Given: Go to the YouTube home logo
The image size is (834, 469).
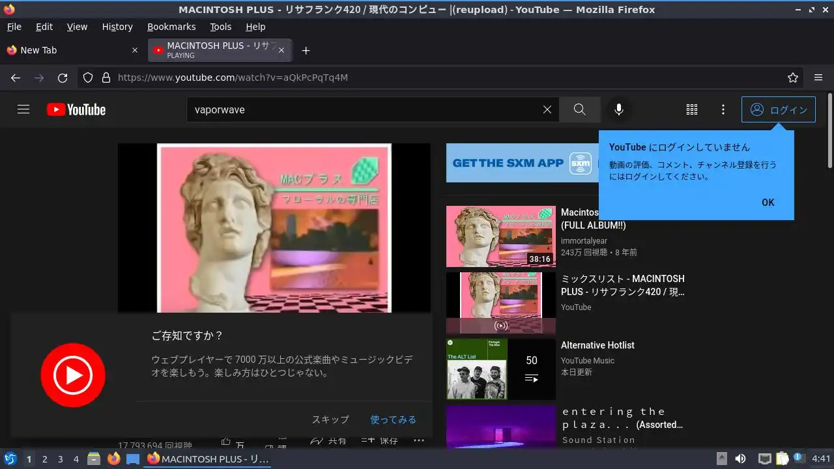Looking at the screenshot, I should [x=76, y=109].
